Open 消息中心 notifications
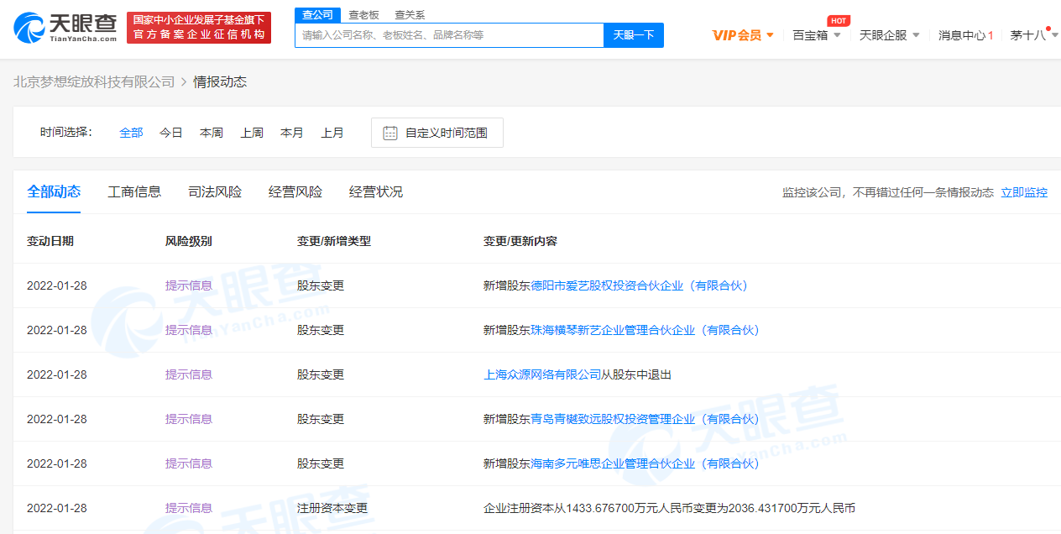Image resolution: width=1061 pixels, height=534 pixels. pyautogui.click(x=965, y=35)
